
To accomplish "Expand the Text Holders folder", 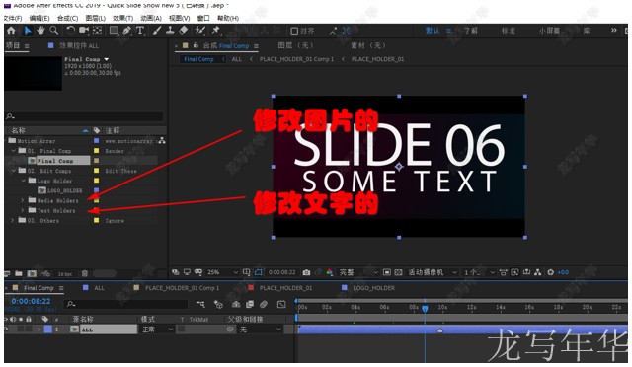I will coord(23,210).
